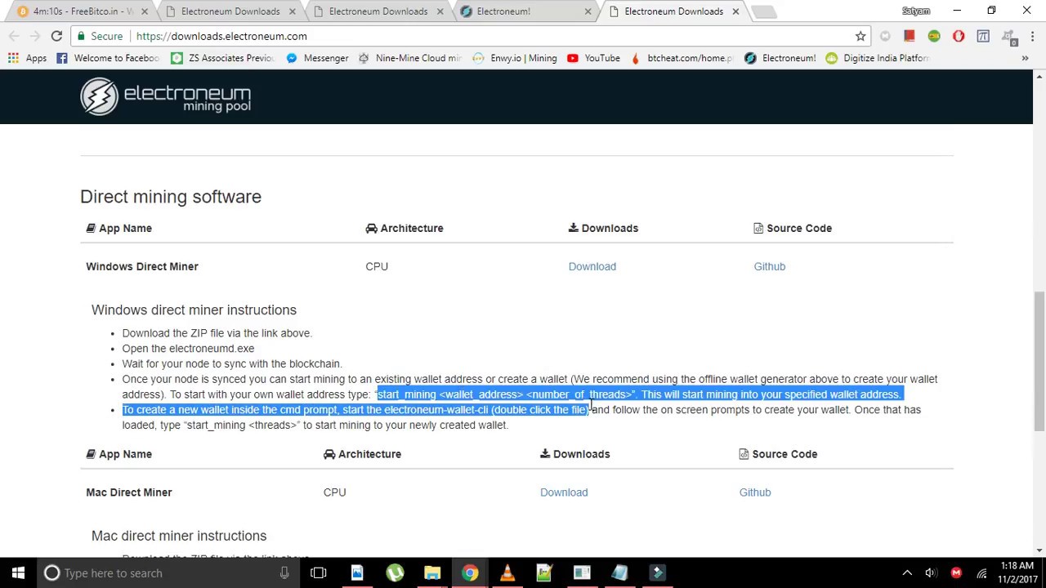Click the Secure padlock indicator
1046x588 pixels.
click(99, 36)
